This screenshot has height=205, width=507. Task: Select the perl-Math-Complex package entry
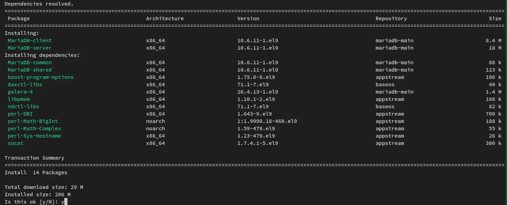[x=34, y=129]
